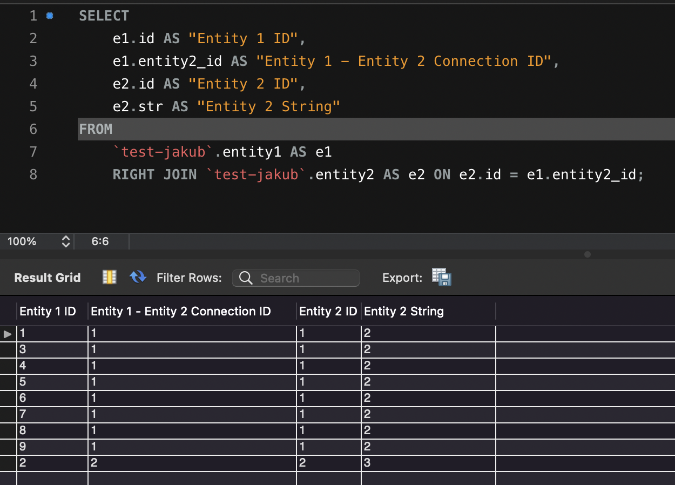Place cursor on the FROM keyword line
Image resolution: width=675 pixels, height=485 pixels.
coord(376,129)
